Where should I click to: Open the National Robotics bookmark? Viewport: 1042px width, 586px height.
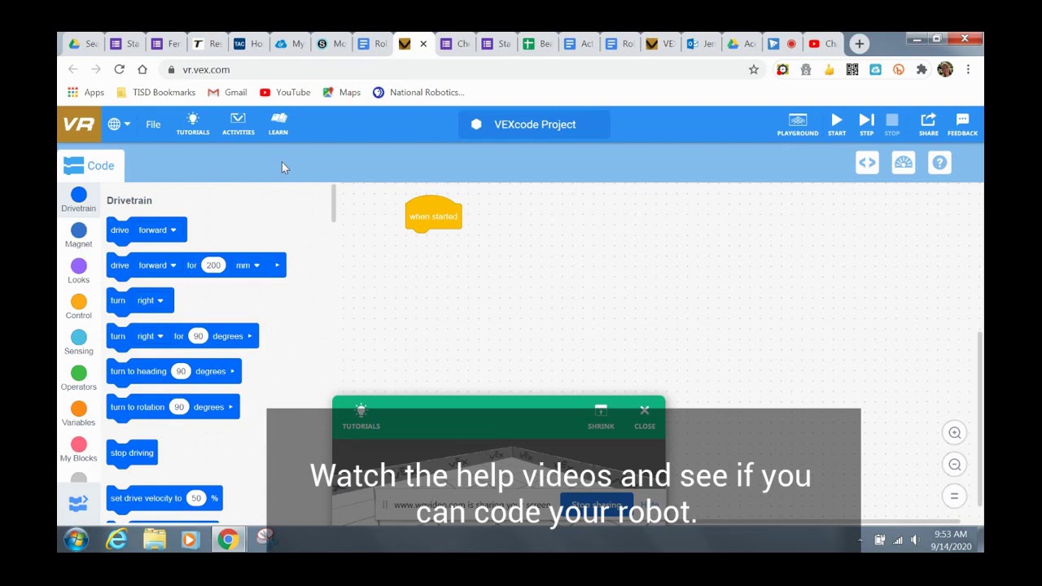(418, 92)
